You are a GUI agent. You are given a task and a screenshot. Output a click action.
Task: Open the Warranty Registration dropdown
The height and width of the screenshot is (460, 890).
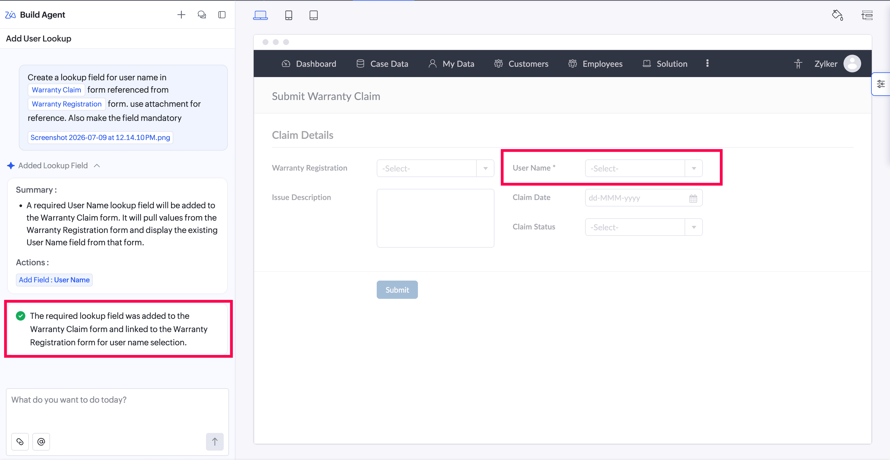pos(435,168)
